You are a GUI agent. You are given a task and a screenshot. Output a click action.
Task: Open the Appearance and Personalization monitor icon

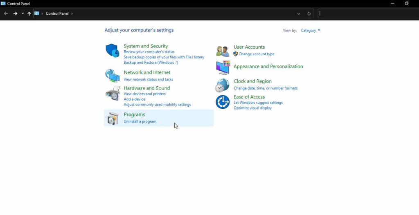(x=223, y=67)
